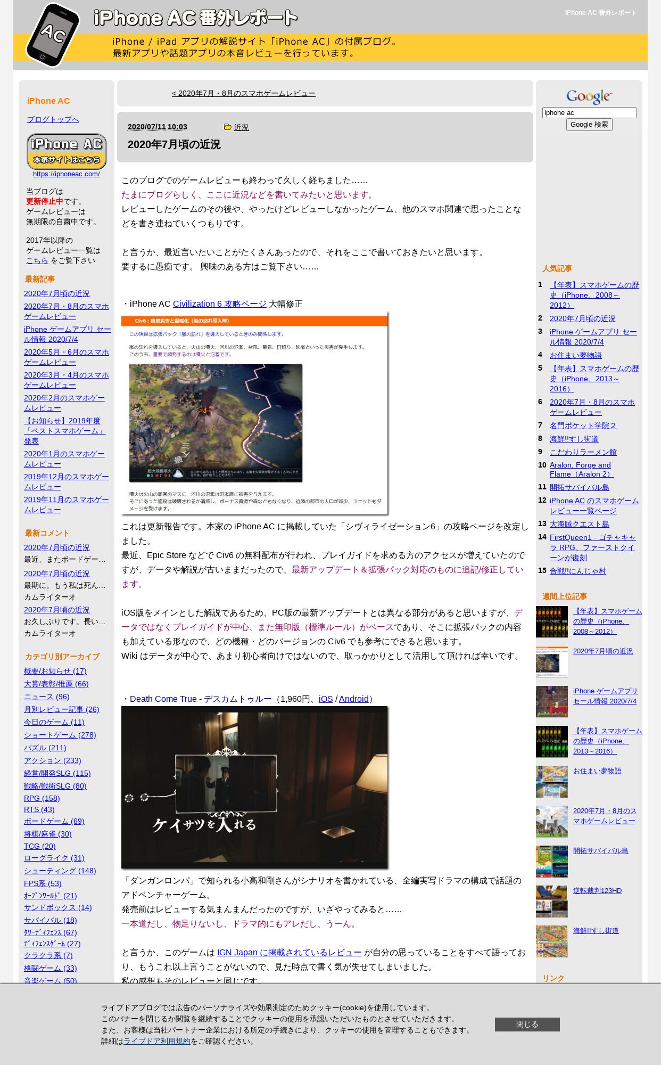Click the Civ6 strategy page screenshot
This screenshot has height=1065, width=661.
[254, 414]
